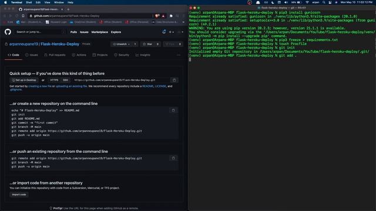This screenshot has width=376, height=211.
Task: Click the Wi-Fi icon in menu bar
Action: coord(307,2)
